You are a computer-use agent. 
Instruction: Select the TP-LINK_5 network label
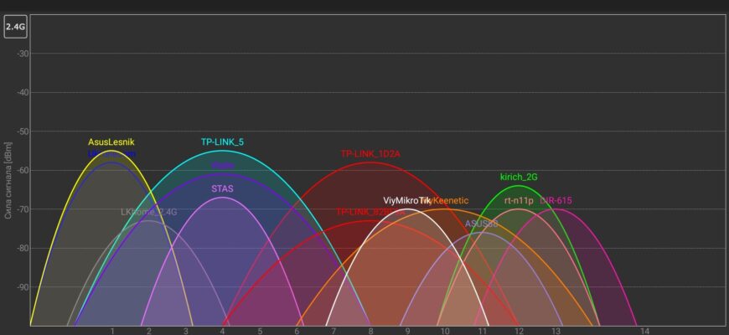222,142
